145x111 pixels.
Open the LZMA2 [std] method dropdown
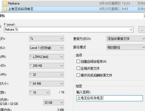click(x=47, y=57)
